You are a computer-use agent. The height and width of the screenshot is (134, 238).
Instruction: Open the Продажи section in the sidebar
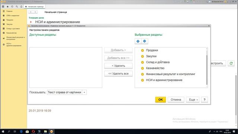click(10, 20)
